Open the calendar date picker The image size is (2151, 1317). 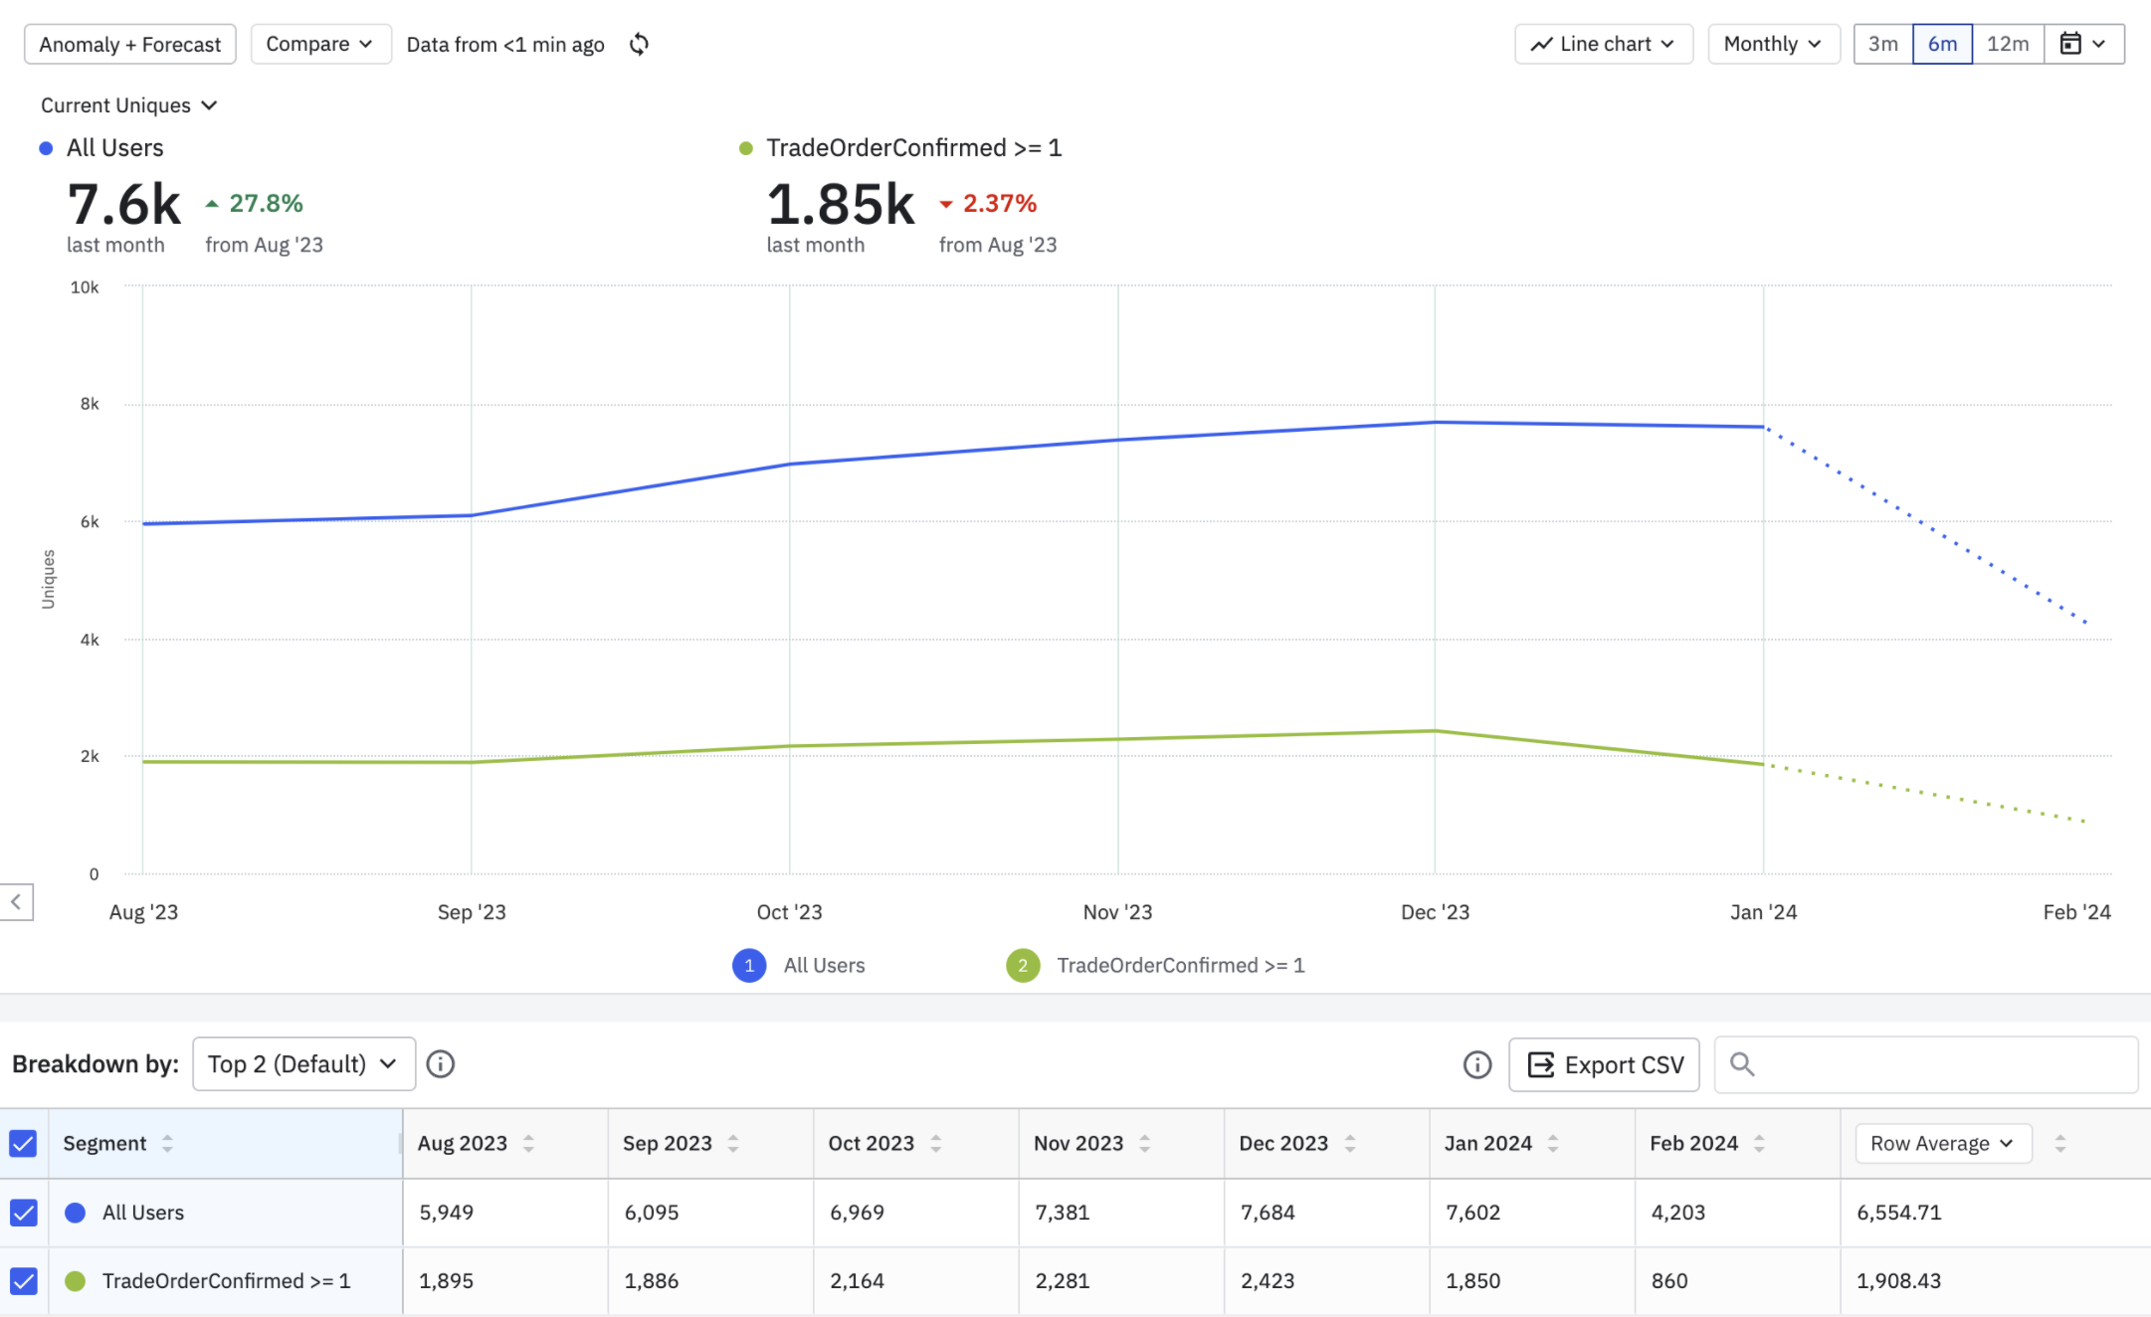coord(2084,44)
